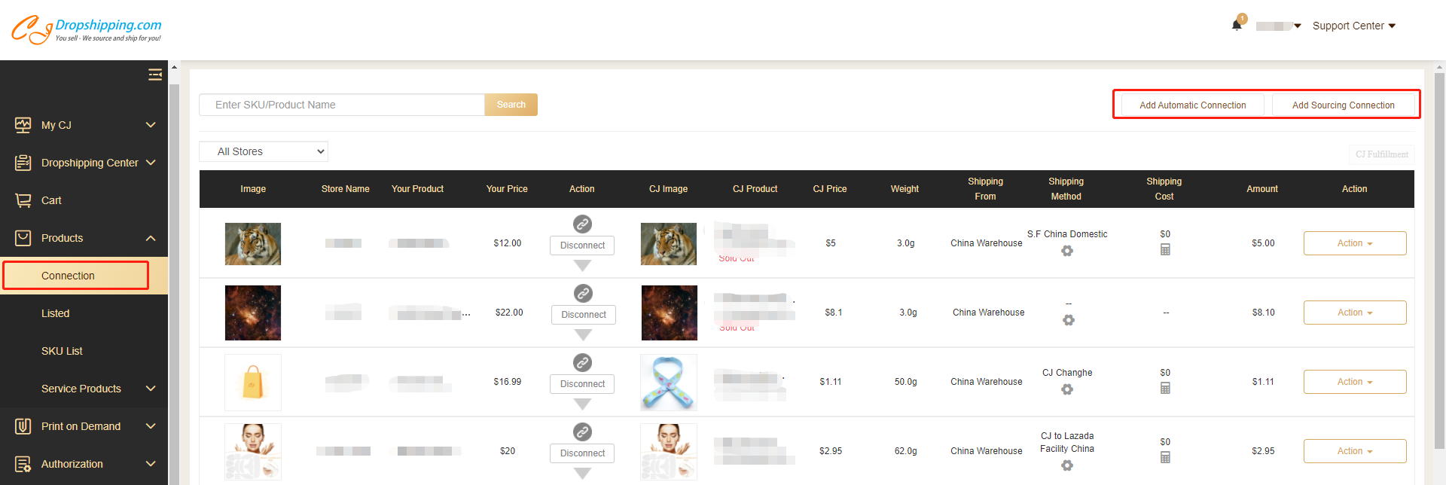Click the Enter SKU/Product Name search field

pos(341,105)
